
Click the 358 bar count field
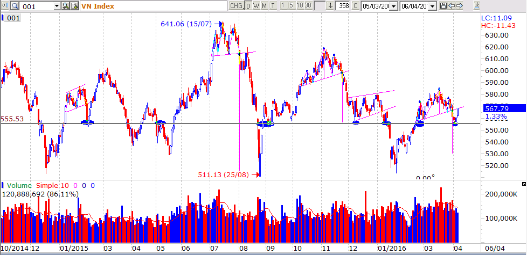click(x=343, y=6)
